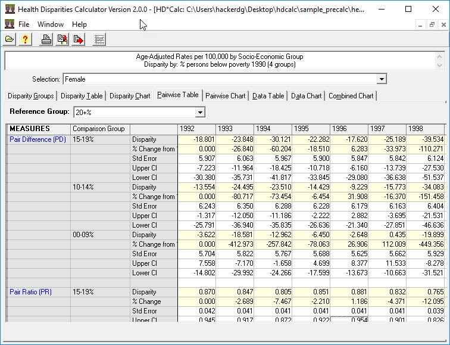Screen dimensions: 450x345
Task: Open the Help menu
Action: 79,24
